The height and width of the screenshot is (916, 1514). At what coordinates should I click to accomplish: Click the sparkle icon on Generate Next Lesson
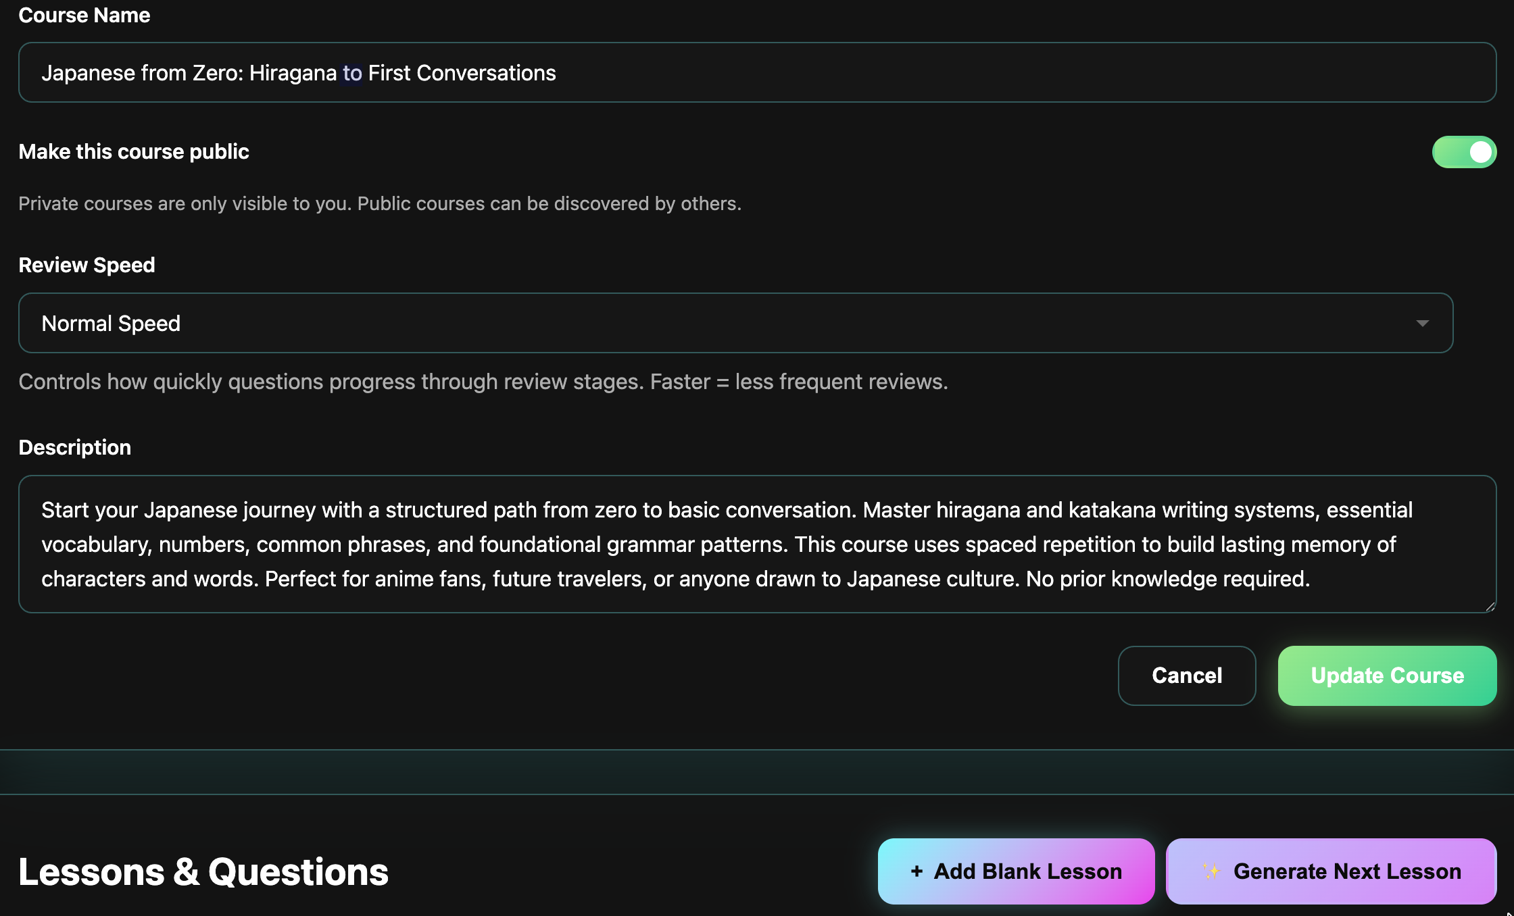click(1211, 871)
